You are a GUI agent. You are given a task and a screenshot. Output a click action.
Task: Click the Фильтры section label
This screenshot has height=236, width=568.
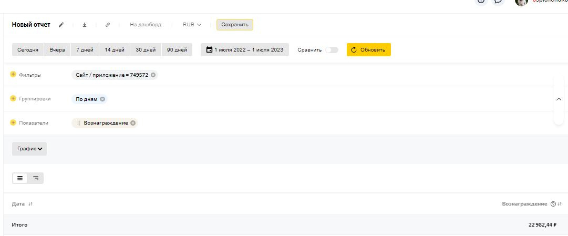(30, 75)
